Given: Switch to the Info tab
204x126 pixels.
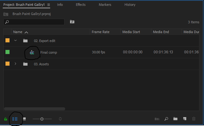Looking at the screenshot, I should pyautogui.click(x=60, y=5).
